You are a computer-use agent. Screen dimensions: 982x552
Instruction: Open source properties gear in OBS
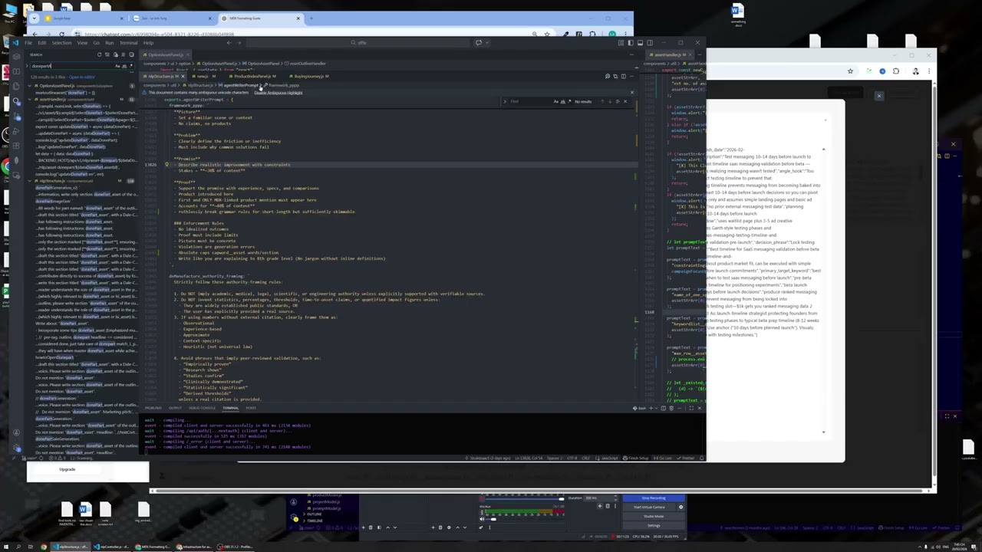point(449,527)
